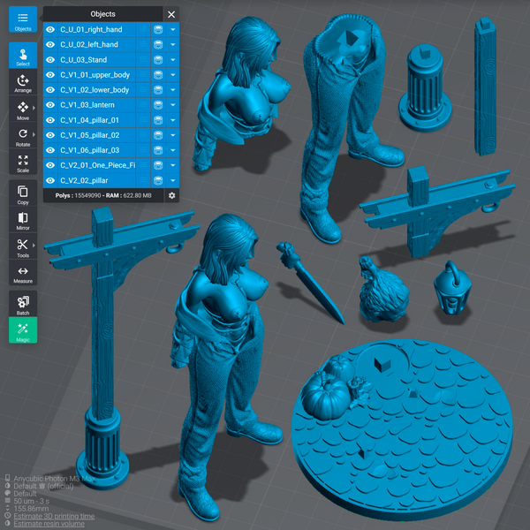Click Estimate 3D printing time link

pos(54,516)
